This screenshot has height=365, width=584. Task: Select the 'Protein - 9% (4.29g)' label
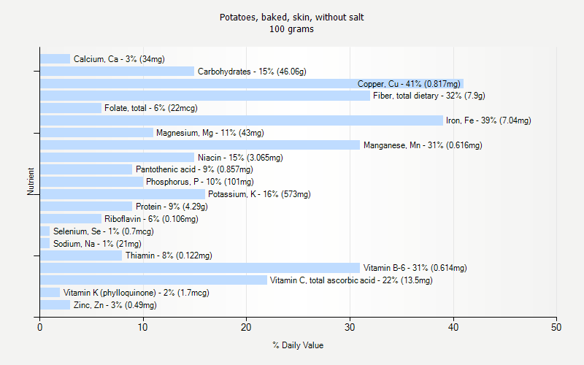pyautogui.click(x=172, y=207)
